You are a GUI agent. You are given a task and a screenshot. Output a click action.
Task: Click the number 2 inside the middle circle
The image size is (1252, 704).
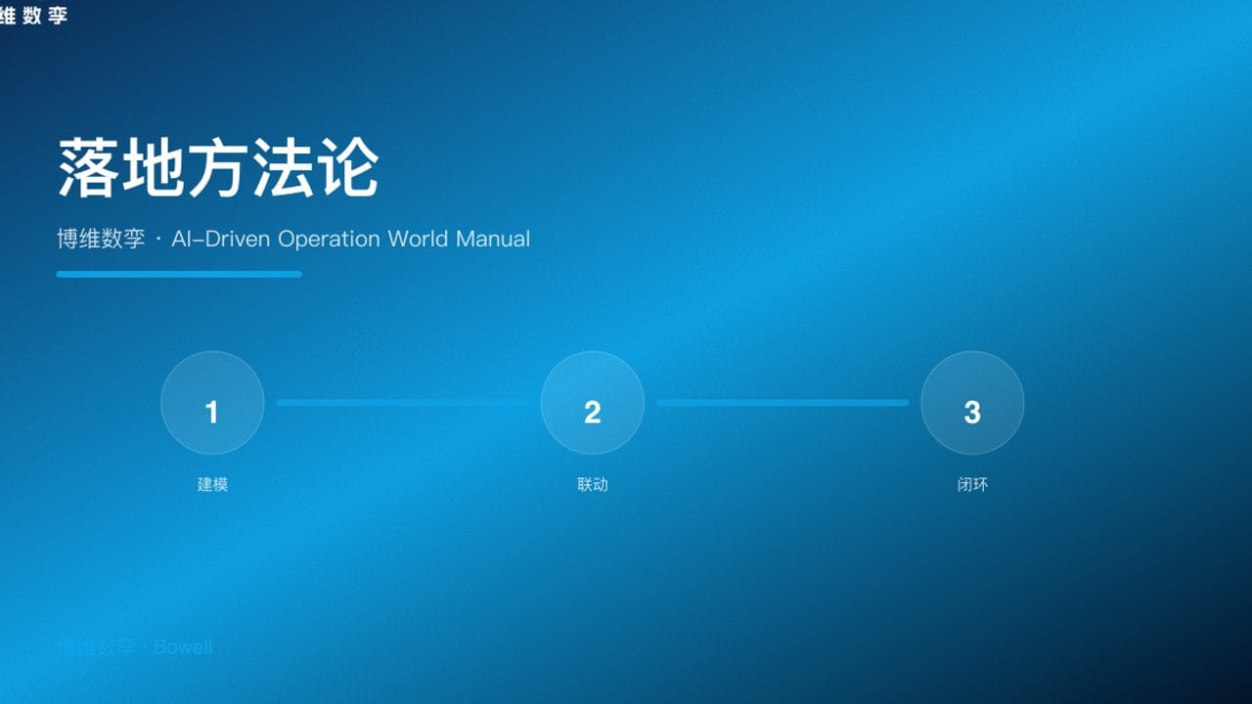592,413
